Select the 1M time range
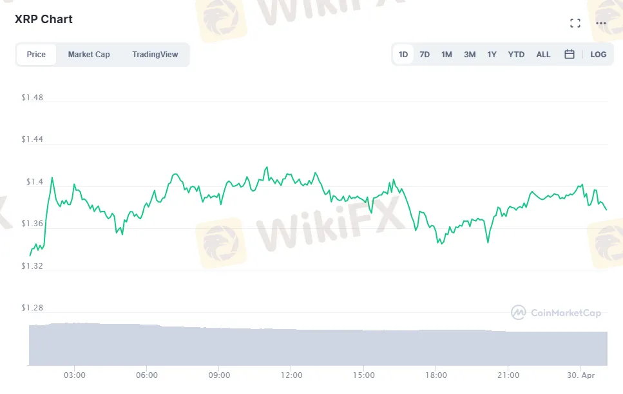Screen dimensions: 623x394 pos(446,55)
